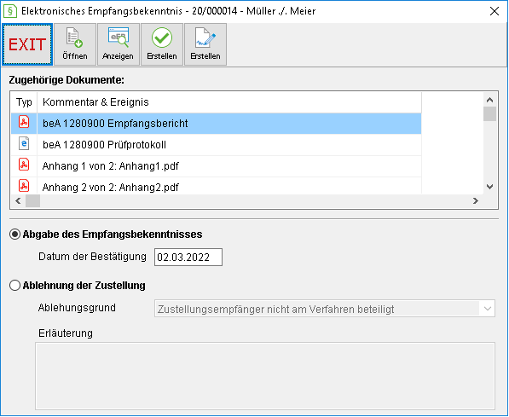The image size is (509, 417).
Task: Click the e-file icon of Prüfprotokoll row
Action: tap(24, 143)
